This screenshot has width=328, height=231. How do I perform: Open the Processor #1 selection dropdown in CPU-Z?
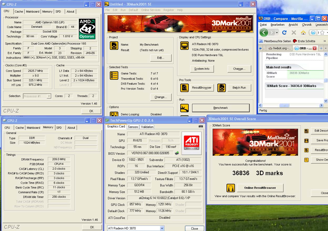click(x=49, y=96)
